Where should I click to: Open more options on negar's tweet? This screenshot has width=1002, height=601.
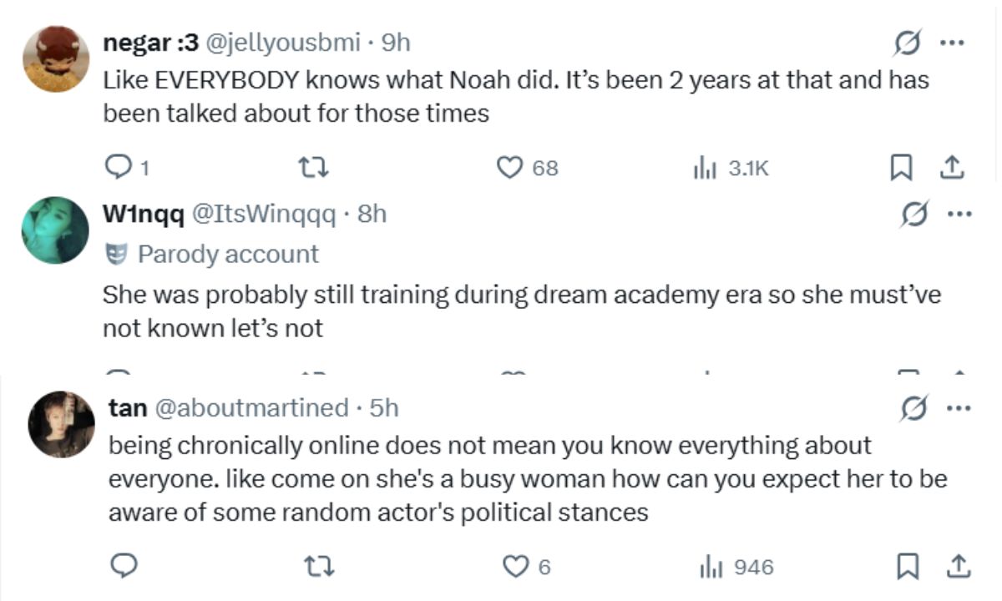coord(951,43)
